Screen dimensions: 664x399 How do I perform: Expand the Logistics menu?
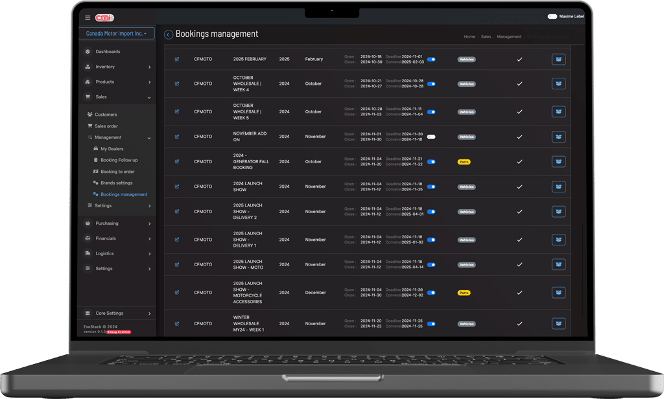[x=117, y=253]
